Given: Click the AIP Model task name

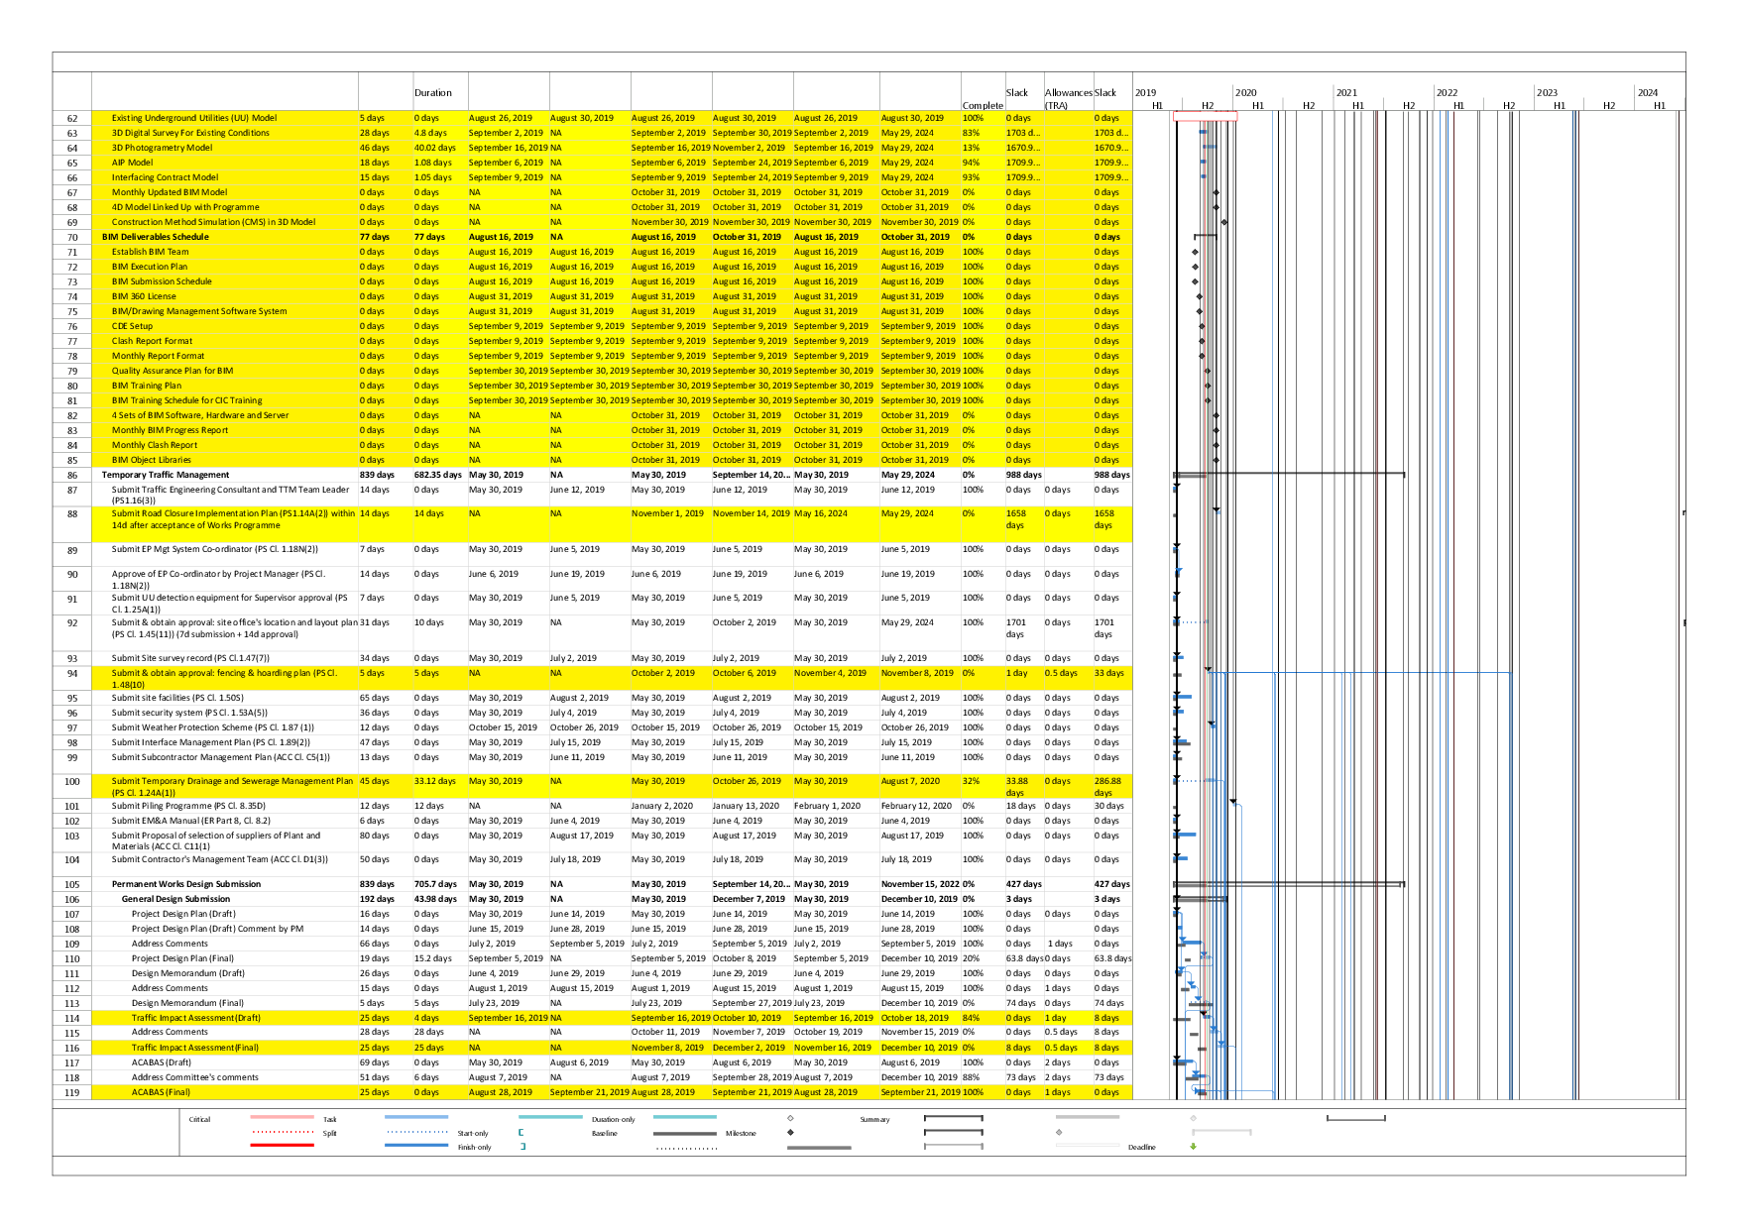Looking at the screenshot, I should (132, 163).
